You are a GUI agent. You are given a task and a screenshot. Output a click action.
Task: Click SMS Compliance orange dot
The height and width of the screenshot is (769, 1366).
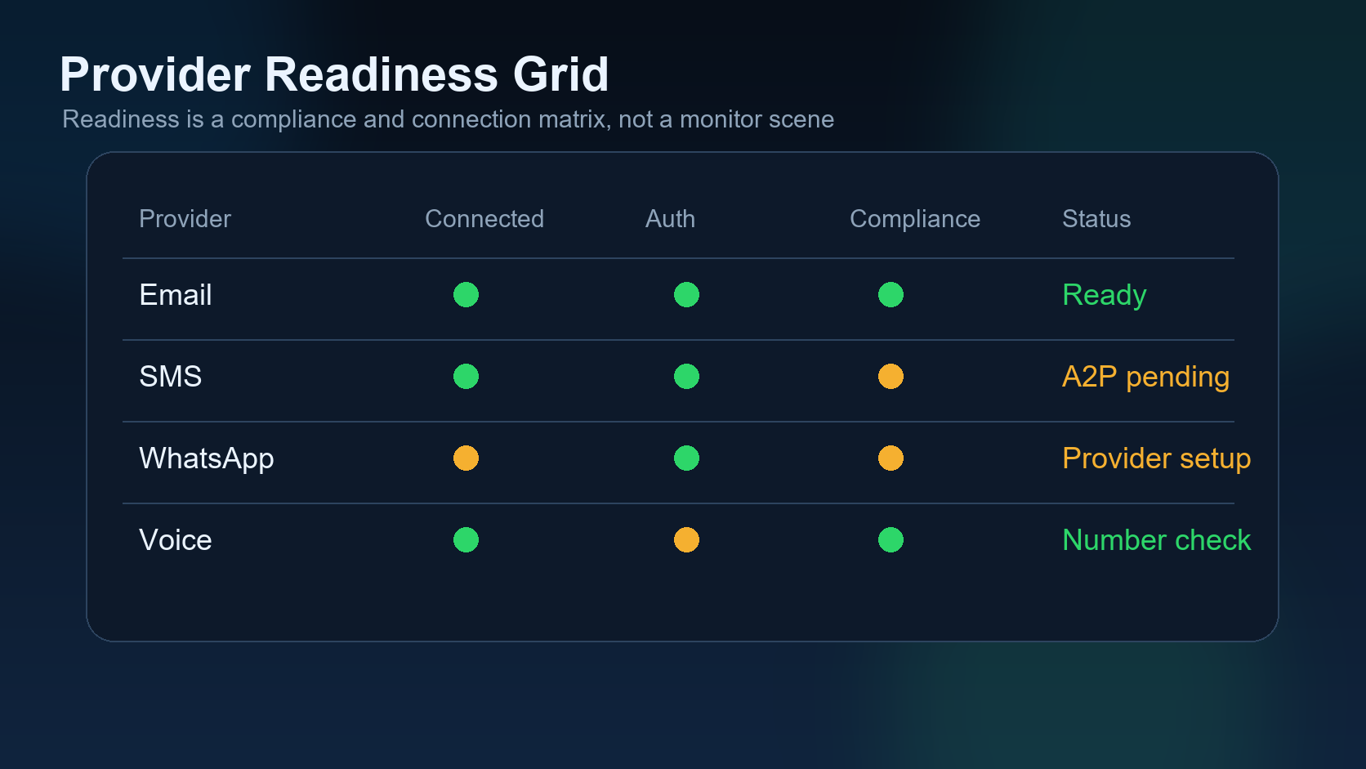[891, 376]
